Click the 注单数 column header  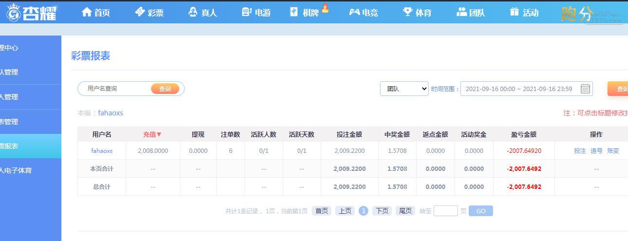pyautogui.click(x=230, y=134)
